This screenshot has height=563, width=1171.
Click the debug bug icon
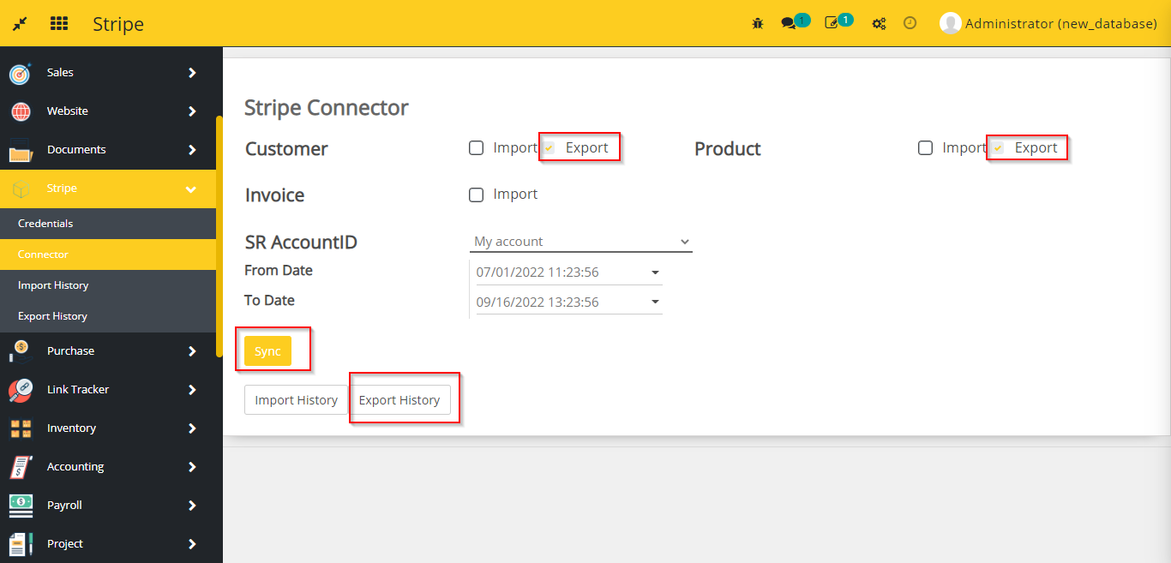(x=758, y=23)
